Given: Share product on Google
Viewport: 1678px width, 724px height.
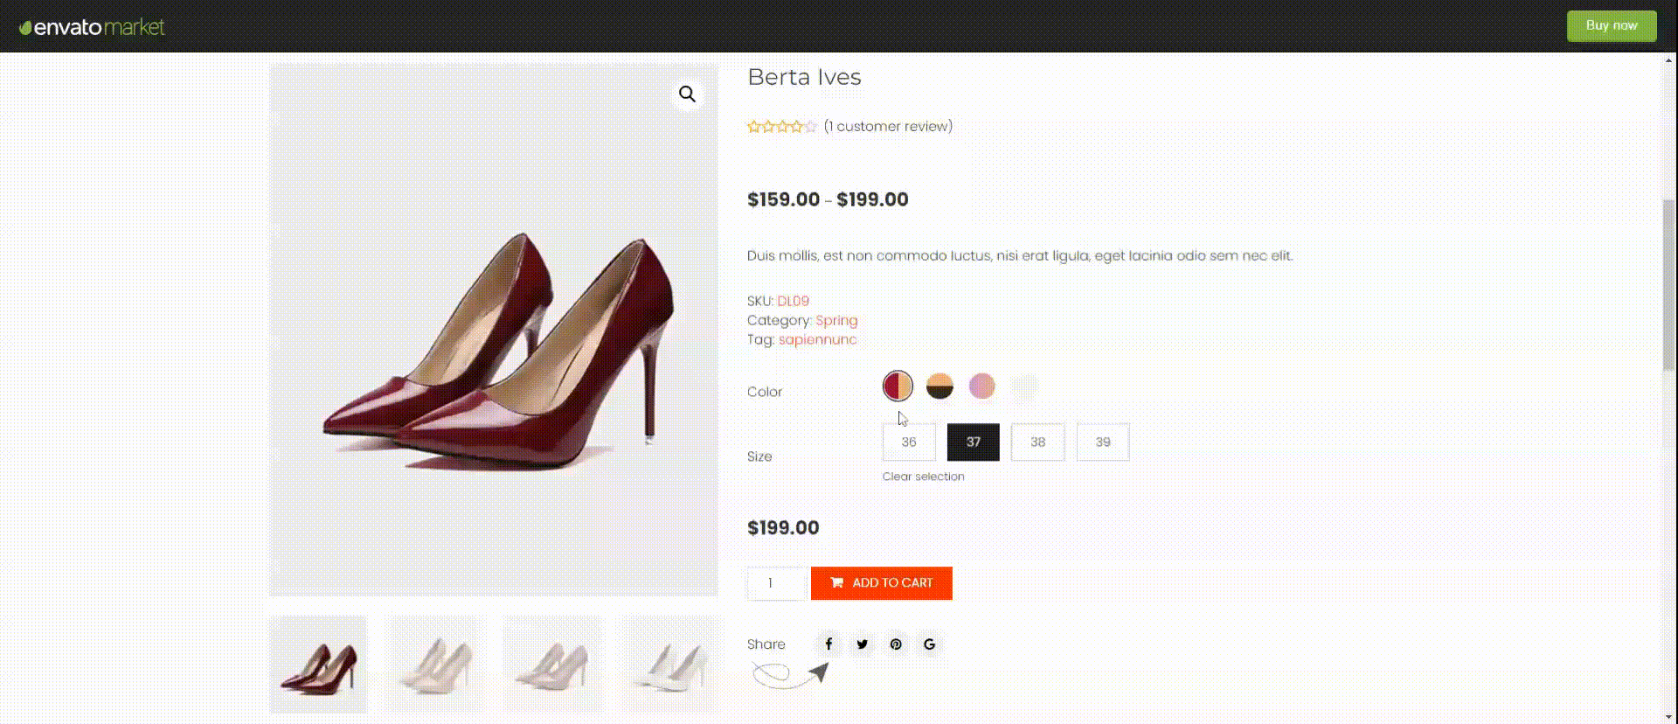Looking at the screenshot, I should pos(929,644).
